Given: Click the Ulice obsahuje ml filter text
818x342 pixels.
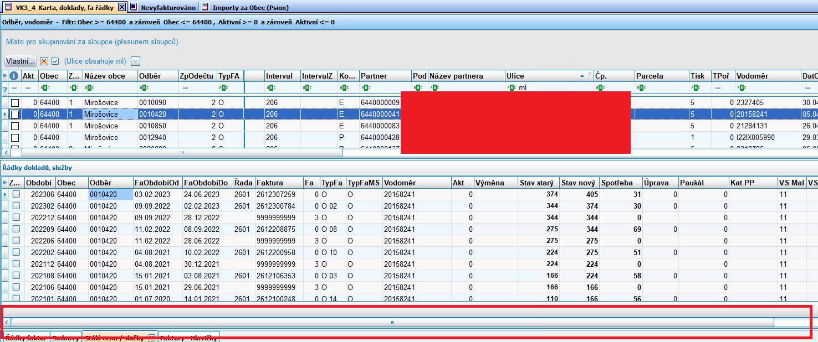Looking at the screenshot, I should click(x=95, y=61).
